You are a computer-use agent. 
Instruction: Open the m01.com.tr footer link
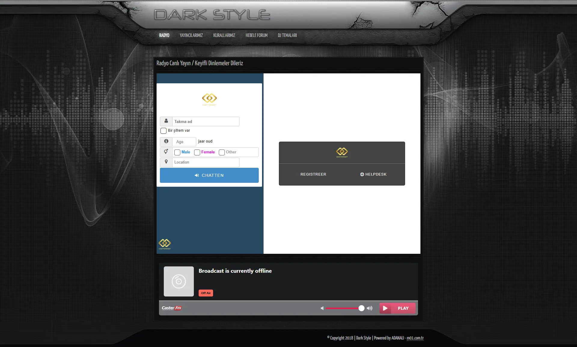coord(415,338)
